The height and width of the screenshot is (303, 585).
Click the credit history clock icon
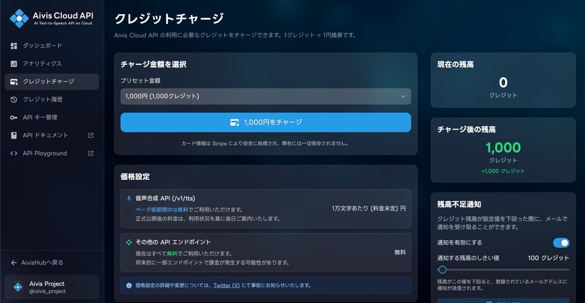[x=14, y=99]
